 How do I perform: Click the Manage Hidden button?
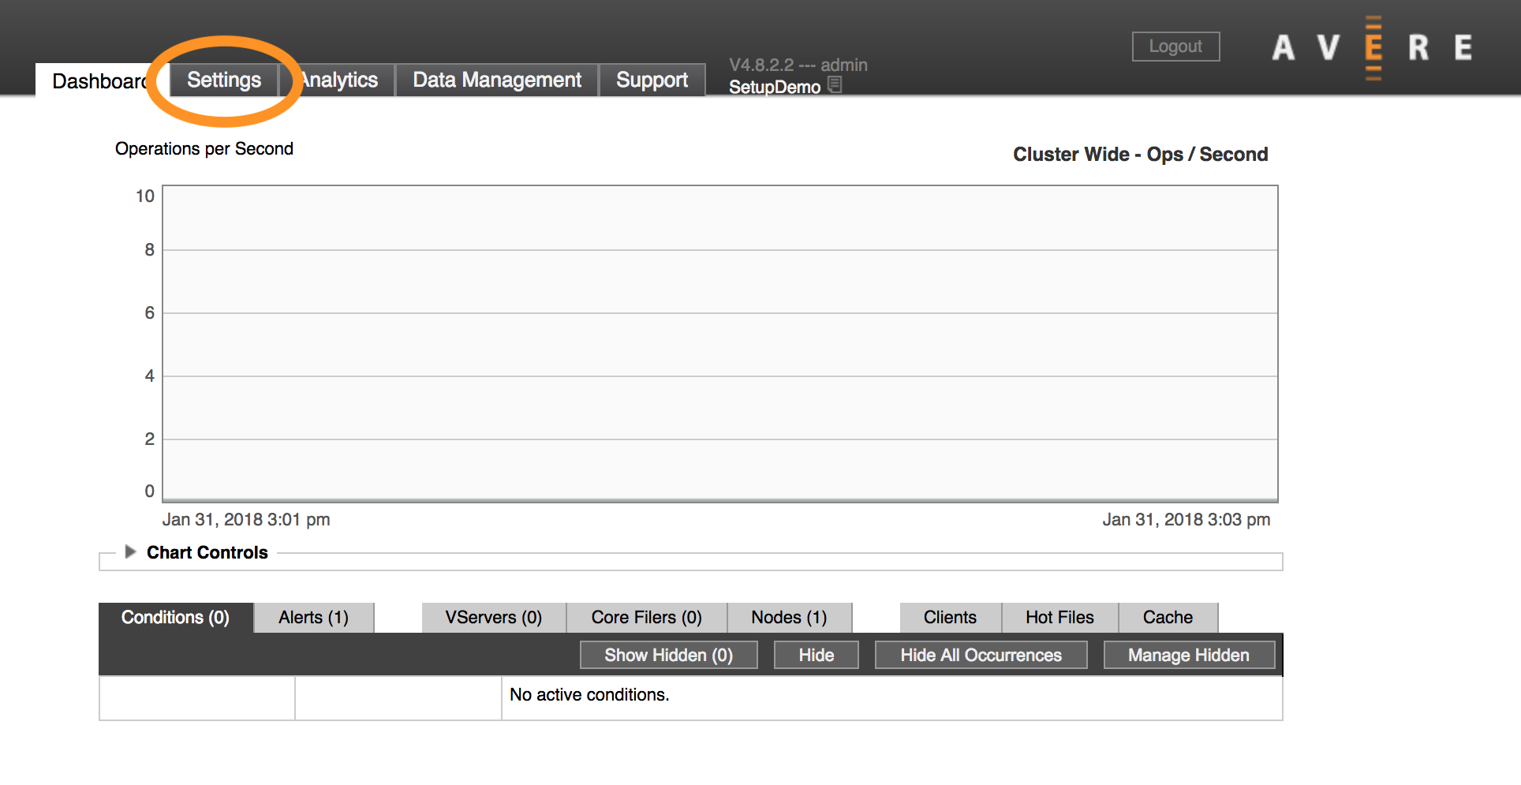[1189, 655]
